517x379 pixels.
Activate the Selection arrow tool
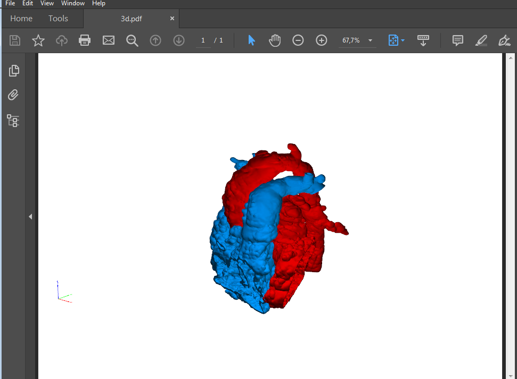tap(251, 40)
